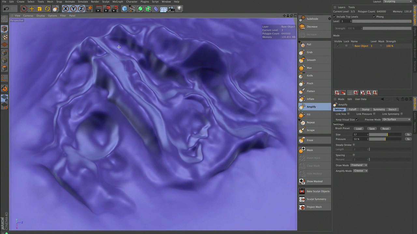Screen dimensions: 417x234
Task: Select the Grab sculpt brush
Action: tap(309, 52)
